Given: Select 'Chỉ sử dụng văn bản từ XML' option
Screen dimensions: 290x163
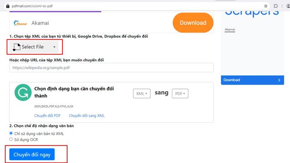Looking at the screenshot, I should point(11,133).
